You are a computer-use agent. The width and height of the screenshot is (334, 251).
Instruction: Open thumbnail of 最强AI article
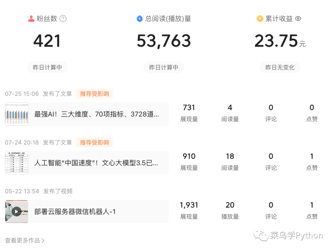tap(17, 114)
